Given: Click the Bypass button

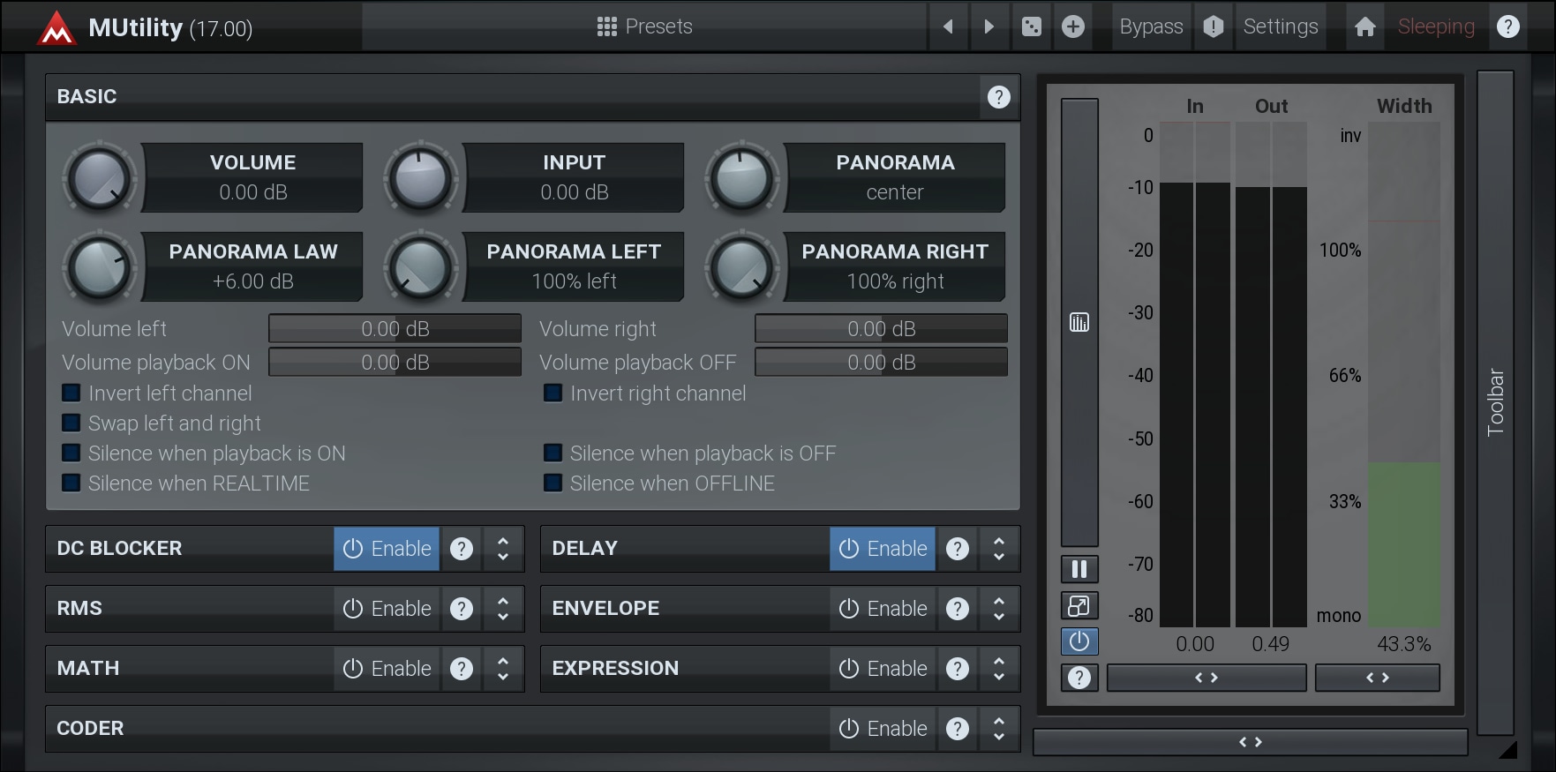Looking at the screenshot, I should (x=1151, y=26).
